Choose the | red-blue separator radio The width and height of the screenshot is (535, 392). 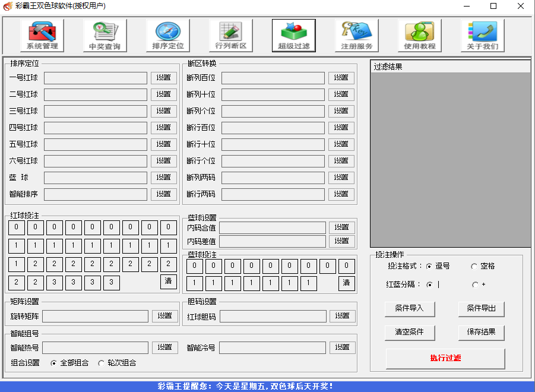tap(429, 284)
